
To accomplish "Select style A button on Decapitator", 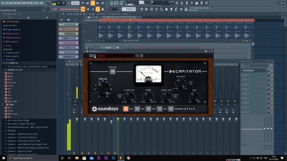I will click(x=126, y=109).
